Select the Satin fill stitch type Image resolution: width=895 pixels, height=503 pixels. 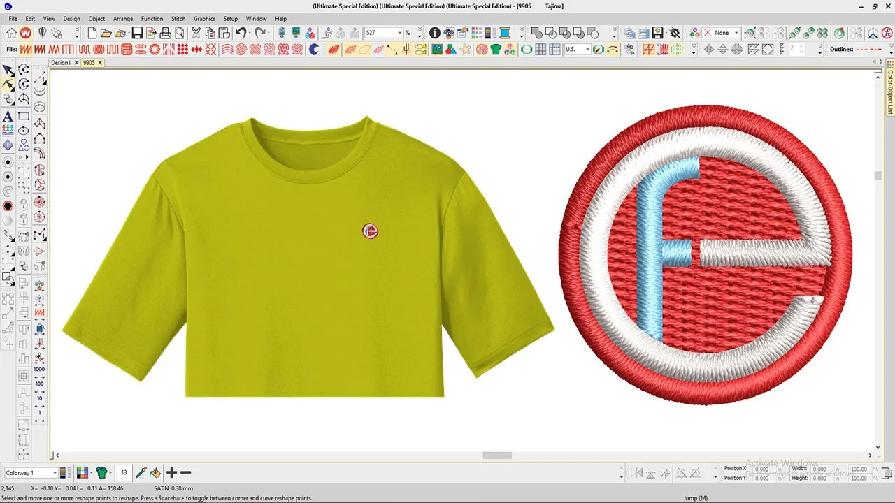point(25,50)
